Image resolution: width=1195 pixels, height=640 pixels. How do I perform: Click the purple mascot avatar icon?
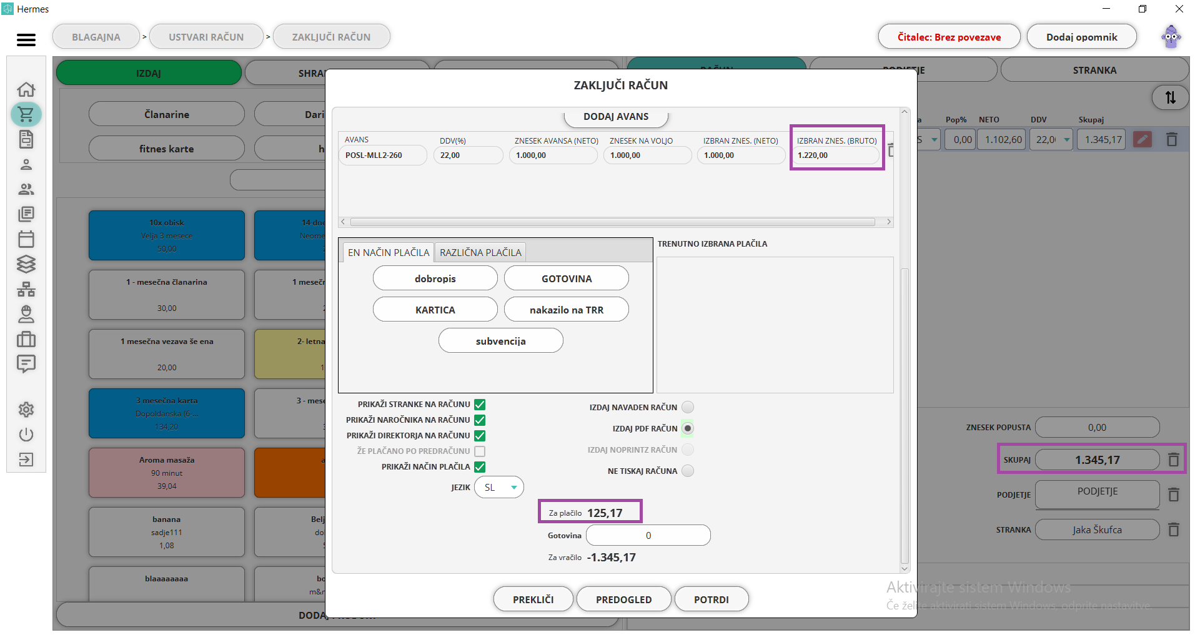(x=1171, y=37)
